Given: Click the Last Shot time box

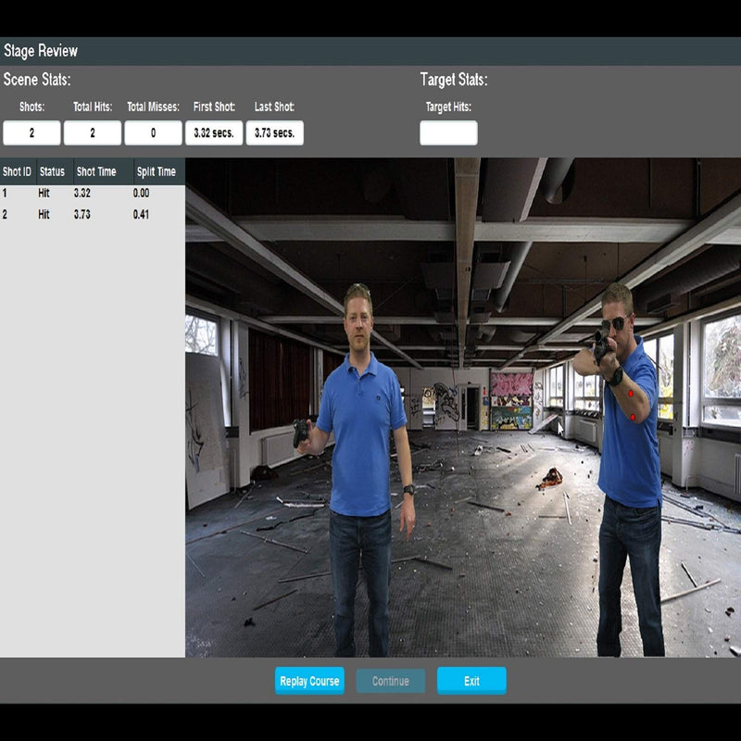Looking at the screenshot, I should (x=274, y=133).
